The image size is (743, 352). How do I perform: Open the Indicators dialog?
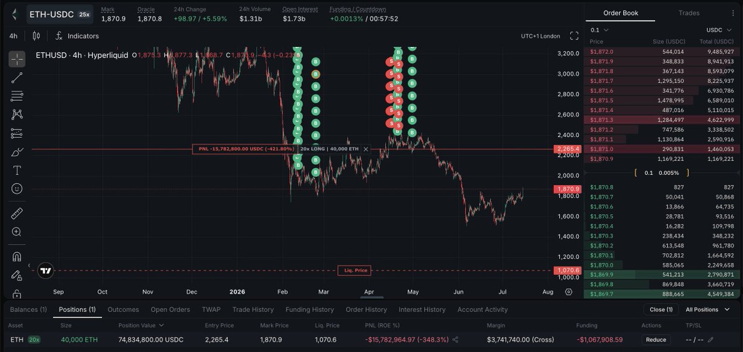(77, 36)
